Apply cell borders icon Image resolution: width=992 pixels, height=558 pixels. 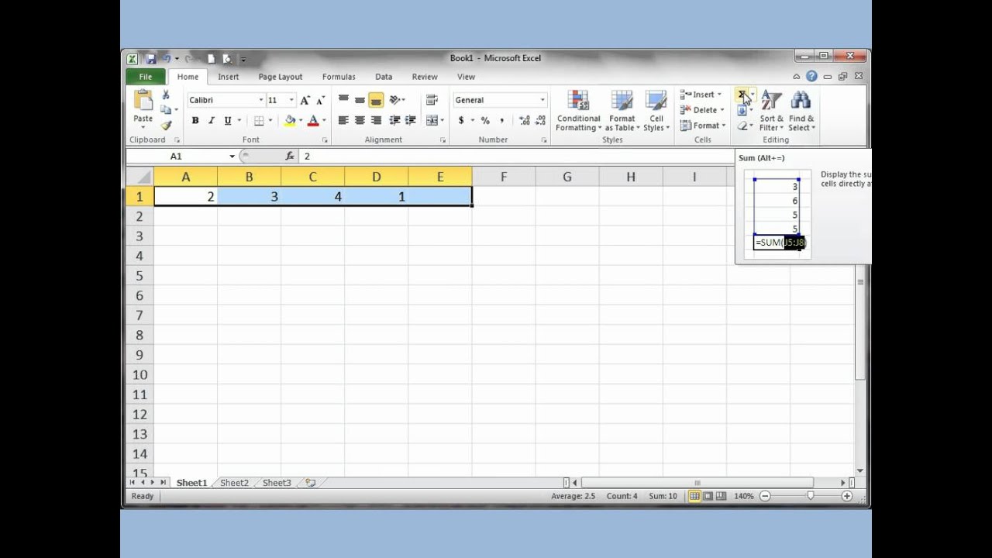[259, 120]
